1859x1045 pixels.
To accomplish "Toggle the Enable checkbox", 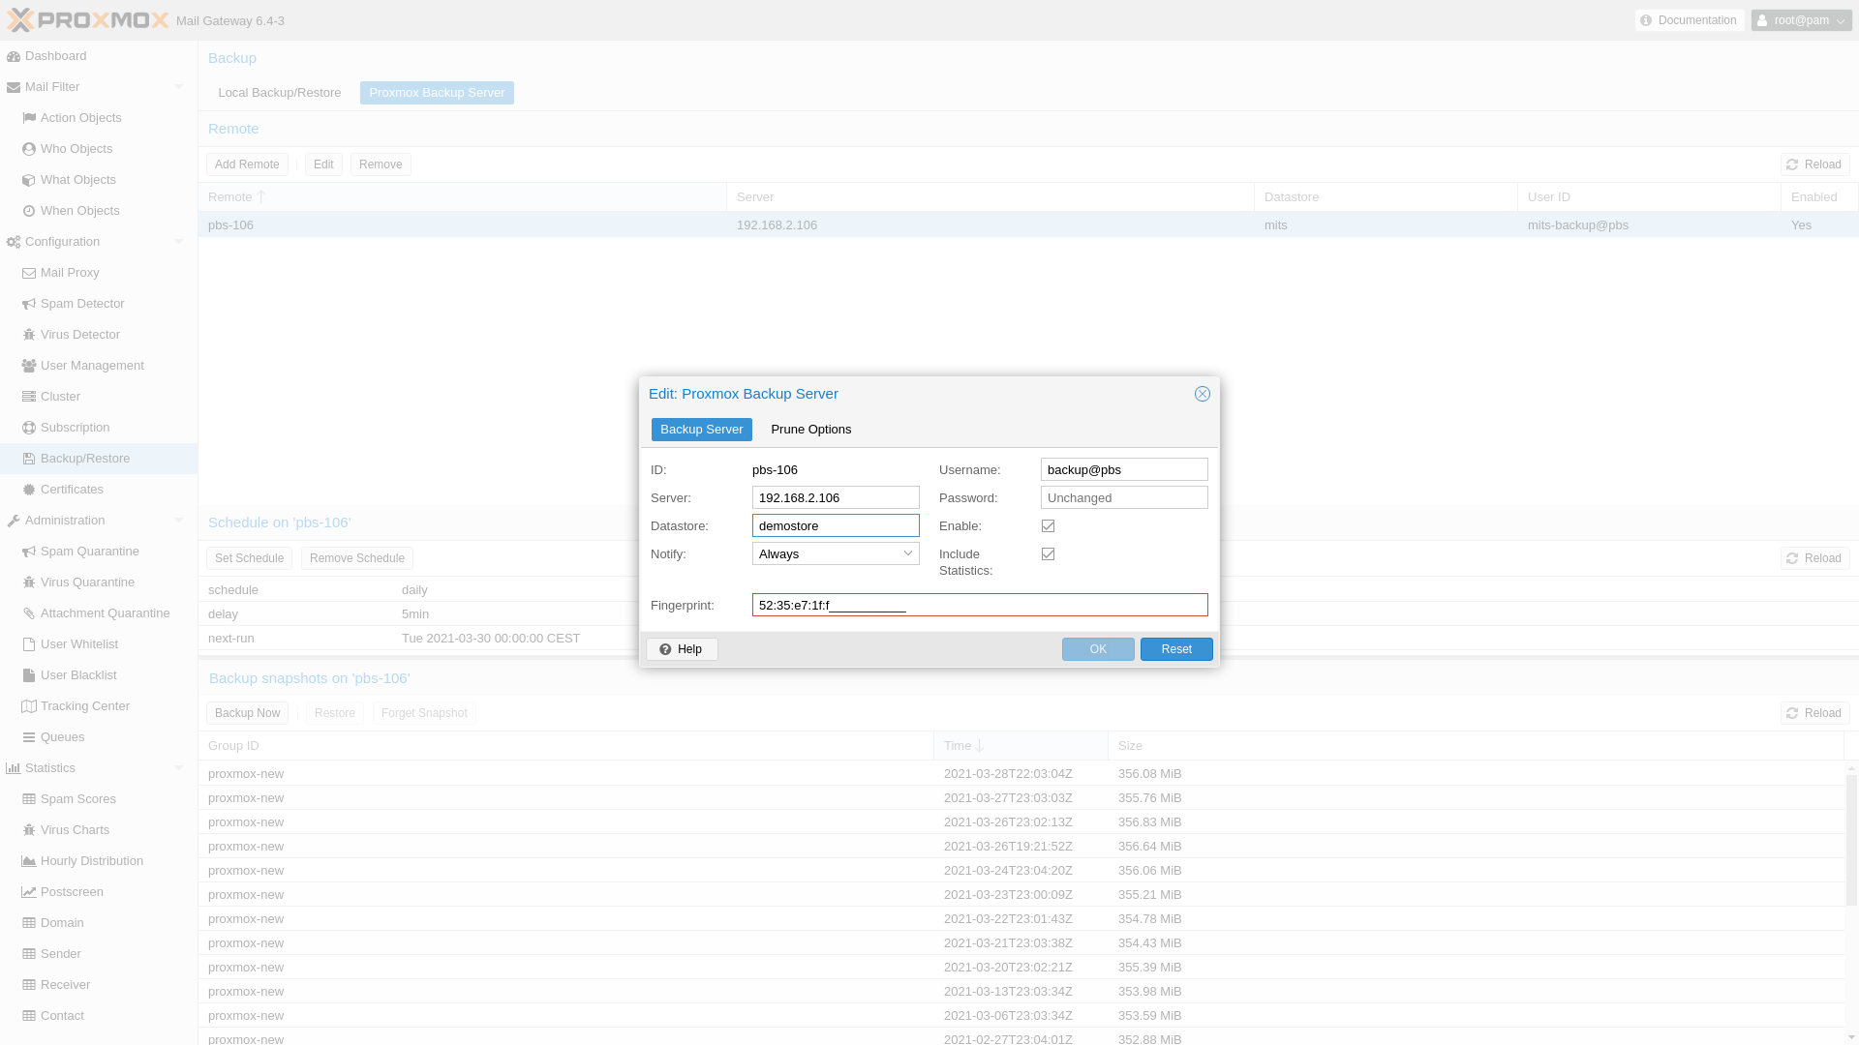I will [1048, 526].
